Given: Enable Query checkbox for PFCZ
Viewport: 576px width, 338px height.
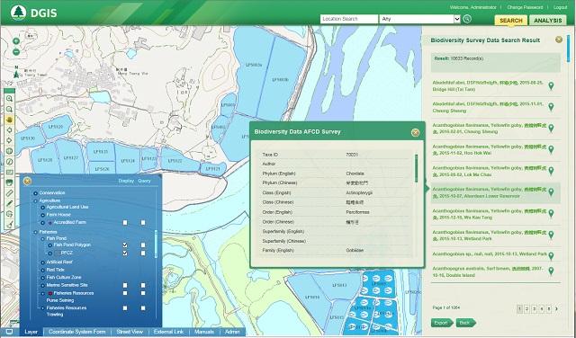Looking at the screenshot, I should coord(143,253).
